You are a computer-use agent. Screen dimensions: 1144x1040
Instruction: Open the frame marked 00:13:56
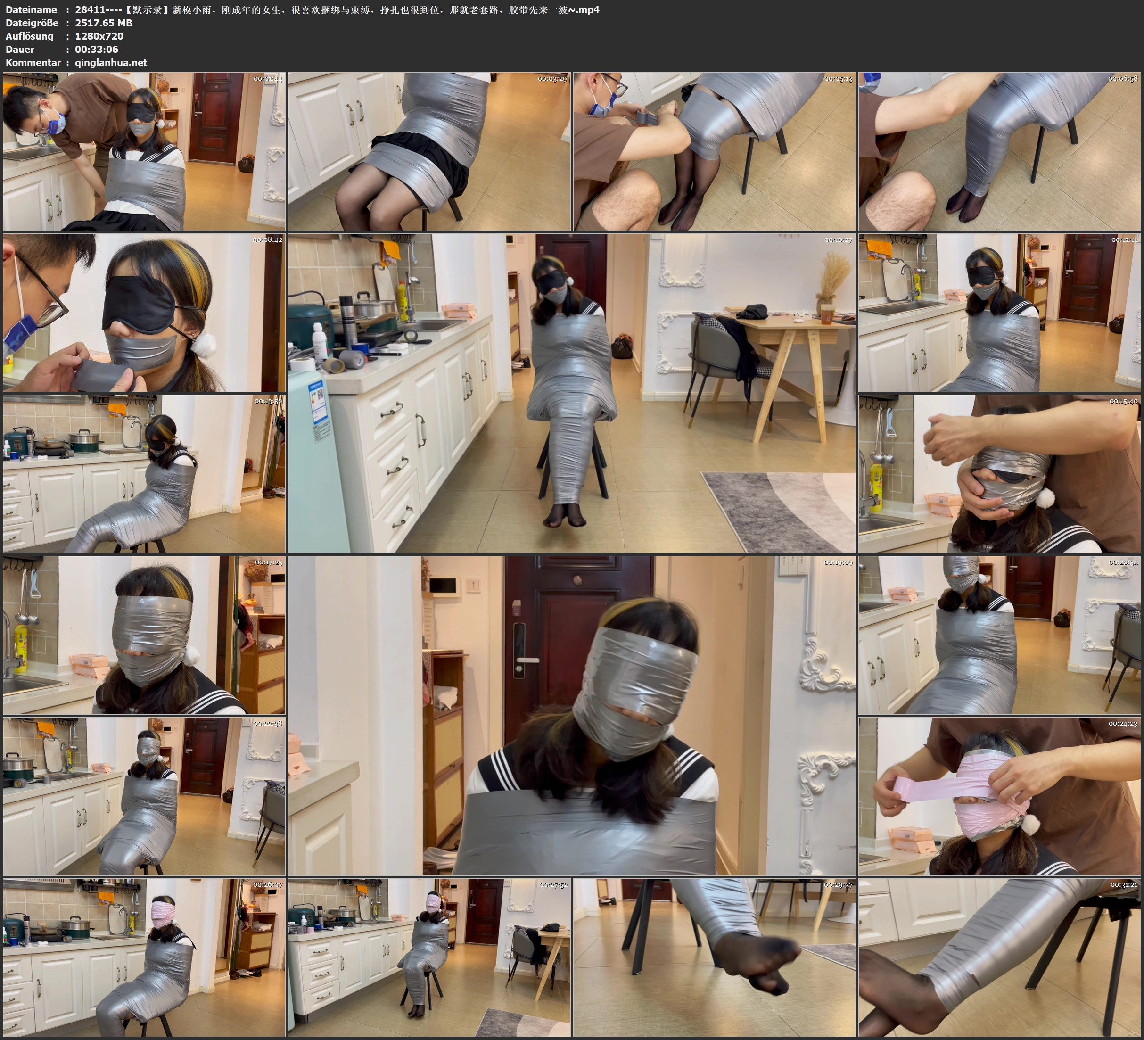click(144, 473)
